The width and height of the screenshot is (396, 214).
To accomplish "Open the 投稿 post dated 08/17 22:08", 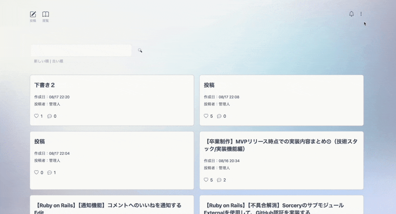I will [x=209, y=85].
